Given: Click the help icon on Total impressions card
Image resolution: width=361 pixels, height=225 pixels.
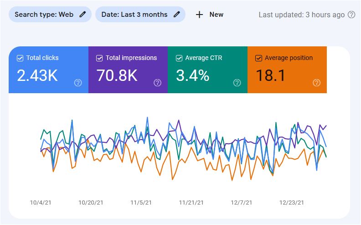Looking at the screenshot, I should tap(158, 83).
